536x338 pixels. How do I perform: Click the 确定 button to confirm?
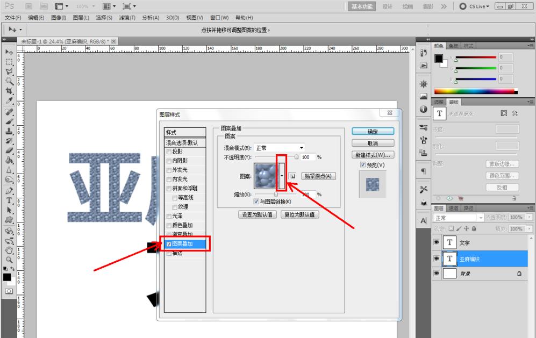pos(371,131)
